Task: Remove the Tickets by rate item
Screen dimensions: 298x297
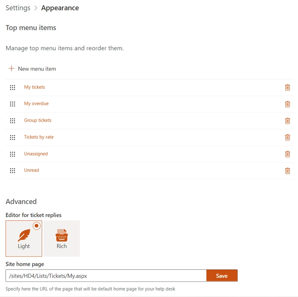Action: tap(288, 137)
